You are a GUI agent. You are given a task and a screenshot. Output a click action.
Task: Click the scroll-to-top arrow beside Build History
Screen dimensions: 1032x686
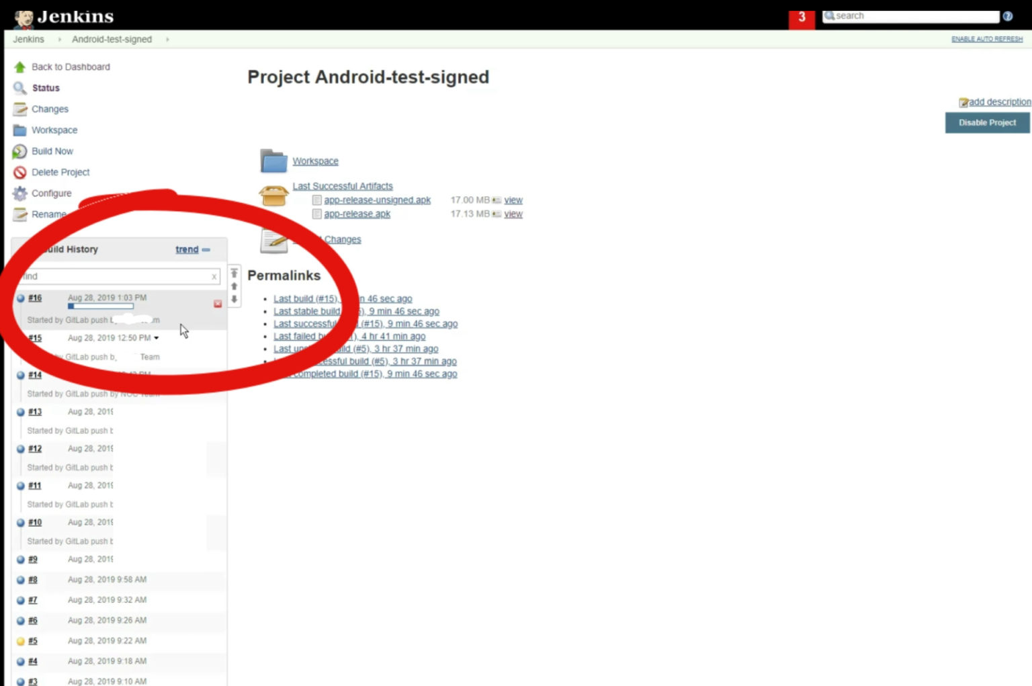[233, 273]
